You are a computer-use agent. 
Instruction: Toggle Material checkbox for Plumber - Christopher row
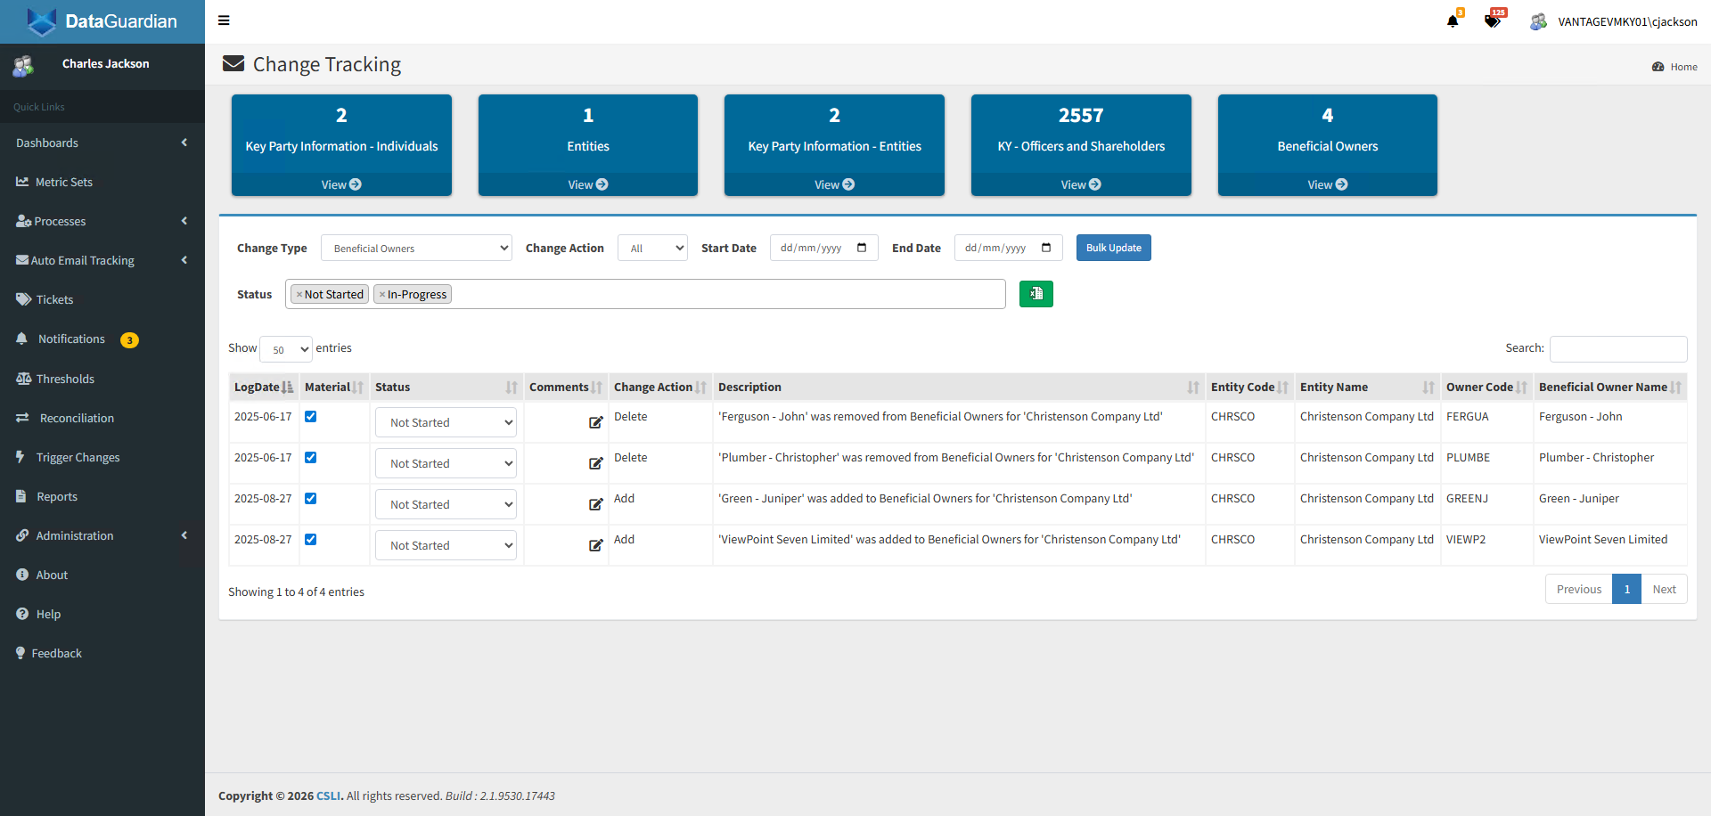311,458
